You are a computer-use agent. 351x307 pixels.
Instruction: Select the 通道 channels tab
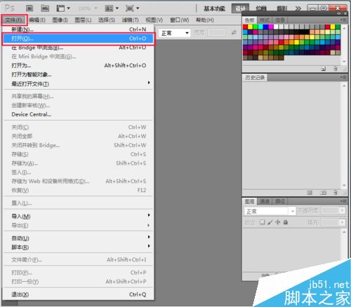point(265,201)
